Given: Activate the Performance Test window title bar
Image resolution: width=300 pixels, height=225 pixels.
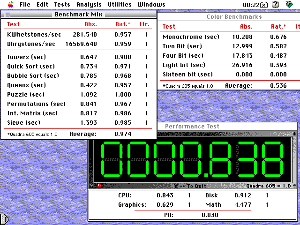Looking at the screenshot, I should click(192, 126).
